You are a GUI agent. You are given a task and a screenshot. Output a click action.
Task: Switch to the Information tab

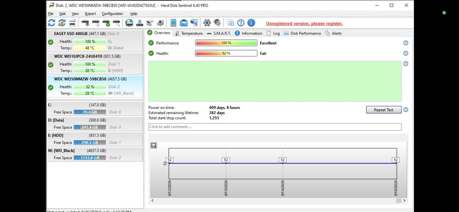248,33
